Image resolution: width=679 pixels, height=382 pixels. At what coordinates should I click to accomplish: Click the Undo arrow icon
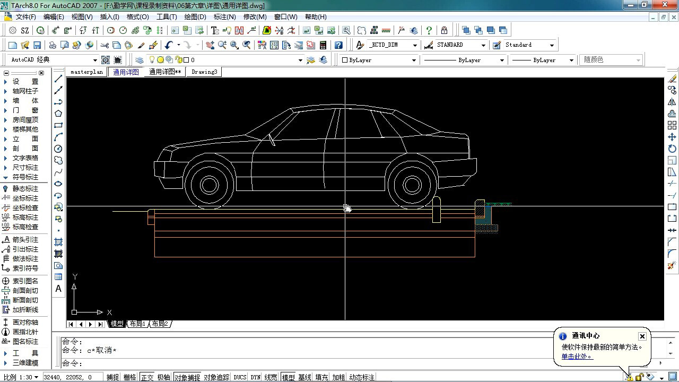pos(169,45)
